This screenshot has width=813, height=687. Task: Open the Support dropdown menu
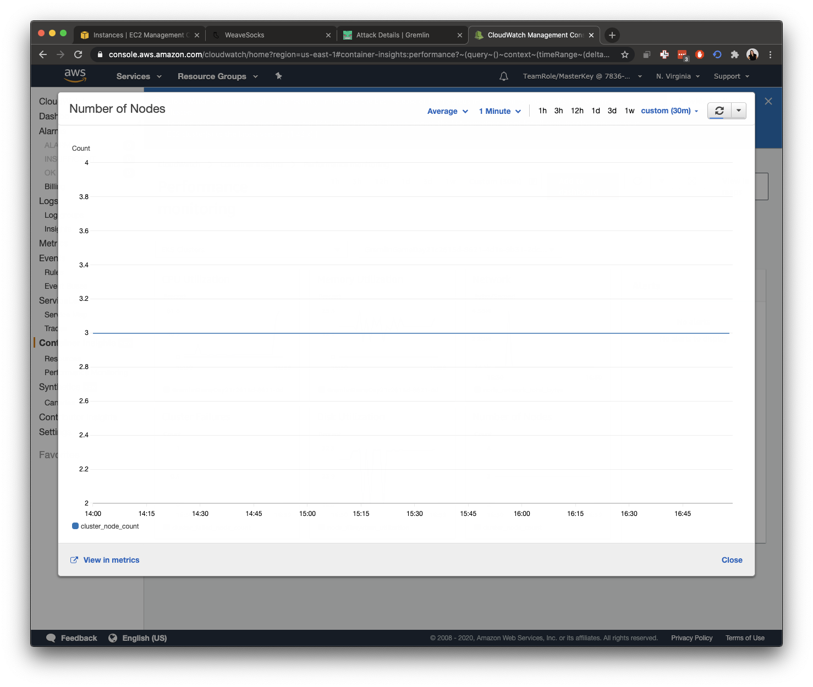tap(731, 76)
